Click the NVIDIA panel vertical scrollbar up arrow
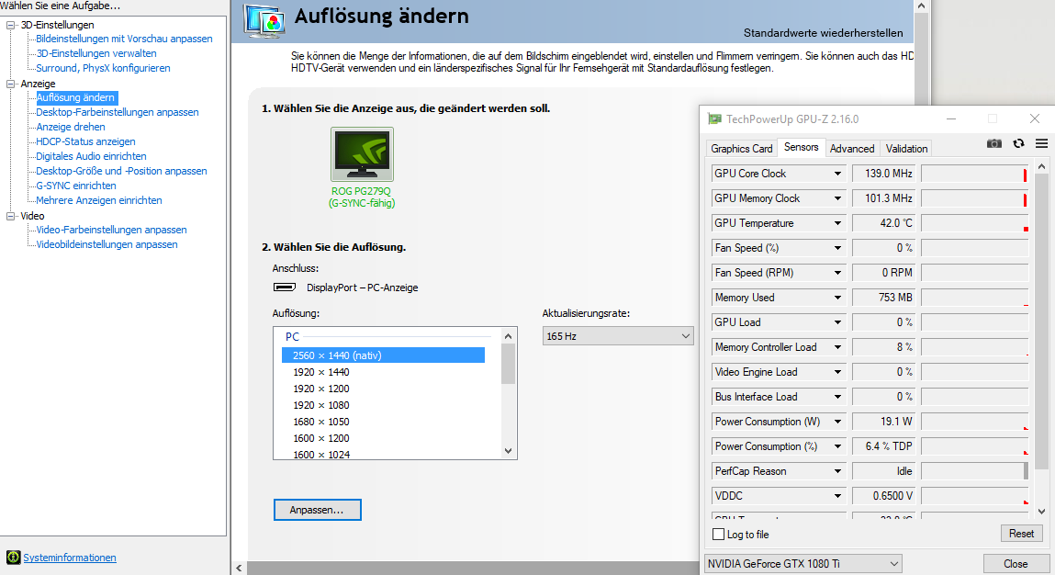This screenshot has width=1055, height=575. [921, 6]
